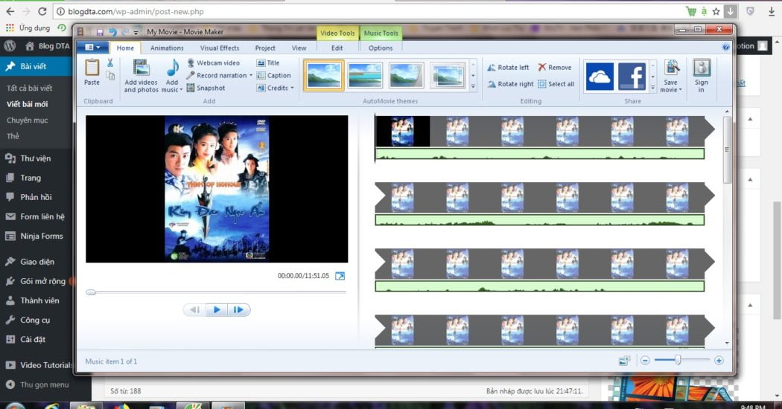Screen dimensions: 782x409
Task: Select the first green audio track strip
Action: (x=540, y=154)
